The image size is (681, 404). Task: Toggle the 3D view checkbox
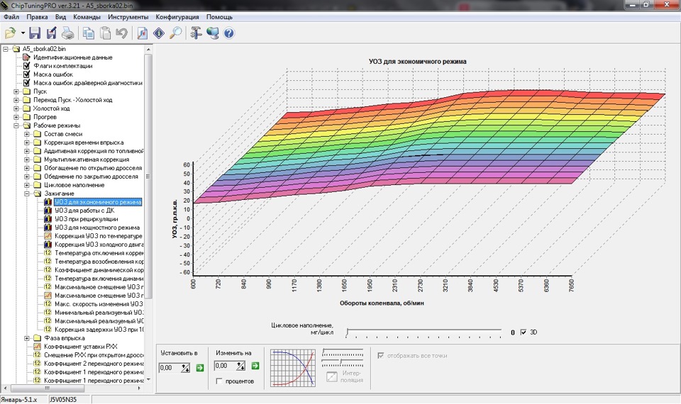[523, 332]
